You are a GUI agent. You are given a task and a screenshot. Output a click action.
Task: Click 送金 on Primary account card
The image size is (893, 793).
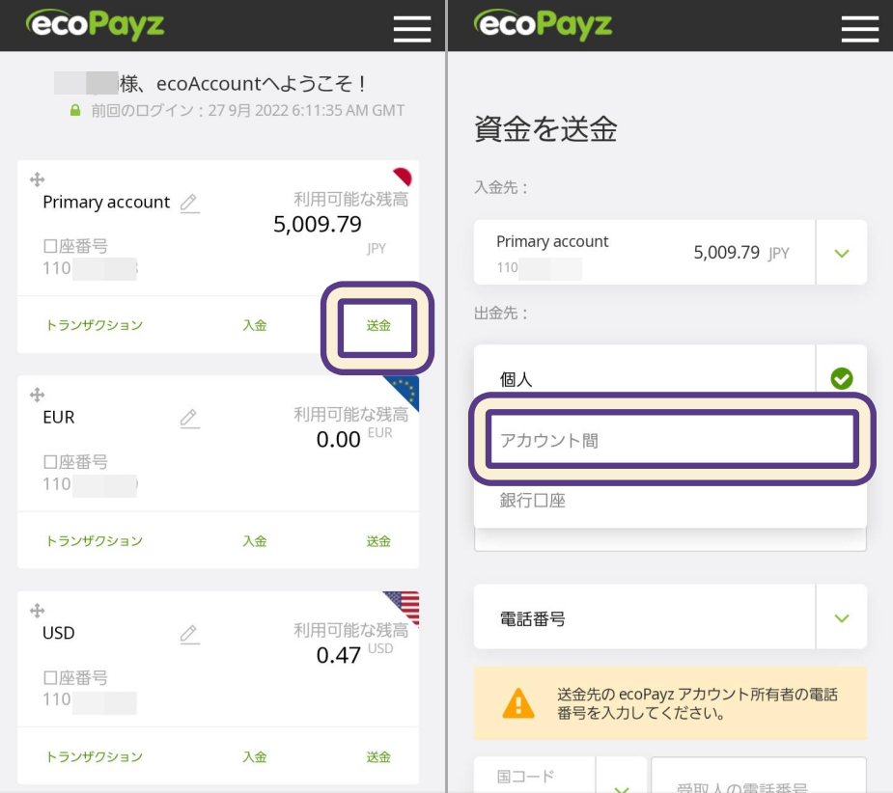[x=378, y=325]
